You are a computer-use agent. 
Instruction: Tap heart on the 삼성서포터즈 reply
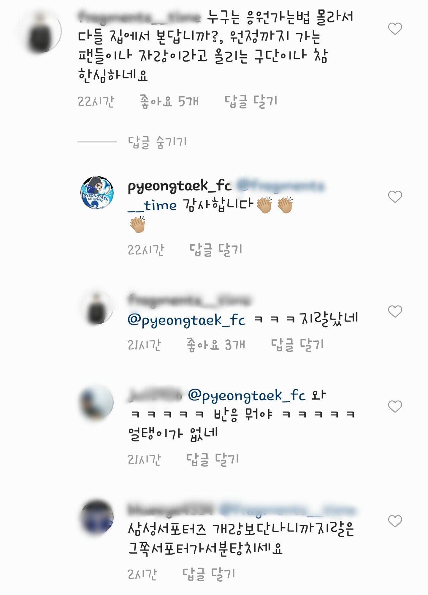[395, 521]
